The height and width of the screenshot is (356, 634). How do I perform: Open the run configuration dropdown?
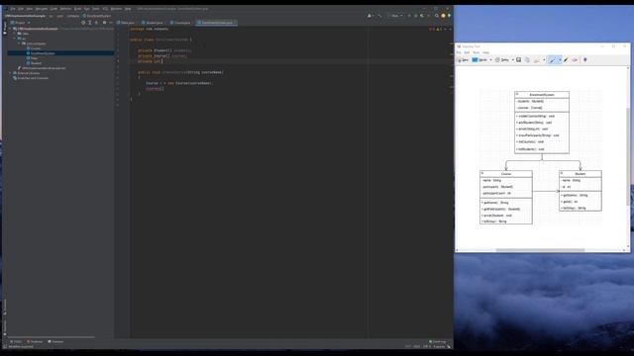tap(395, 16)
